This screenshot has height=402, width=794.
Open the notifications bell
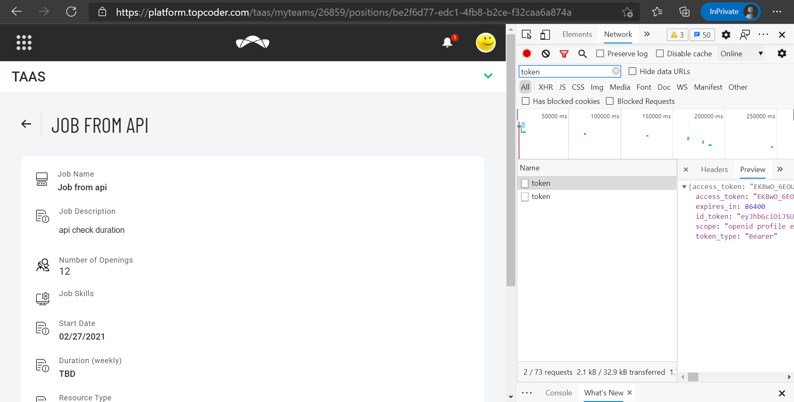coord(447,42)
